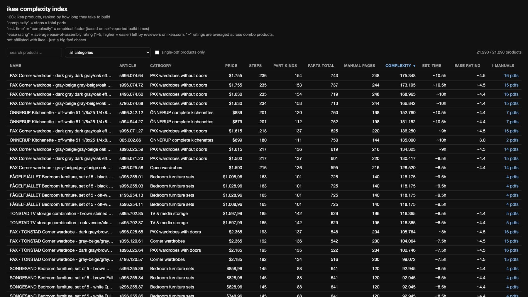Select article number s696.074.64
This screenshot has width=528, height=297.
coord(131,76)
